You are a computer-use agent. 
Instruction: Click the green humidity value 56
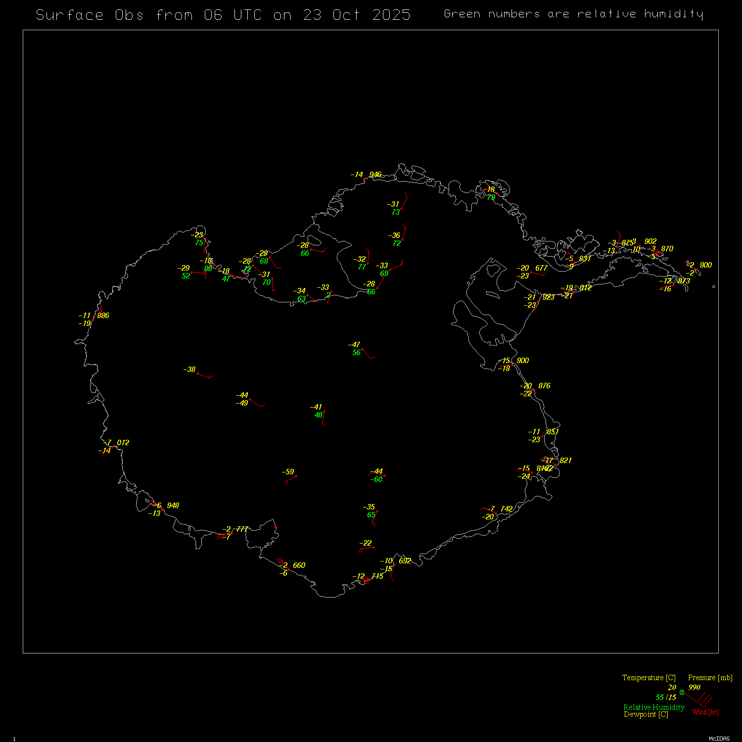[356, 353]
